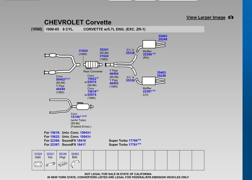Open converter part 50402
The height and width of the screenshot is (180, 252).
click(60, 79)
